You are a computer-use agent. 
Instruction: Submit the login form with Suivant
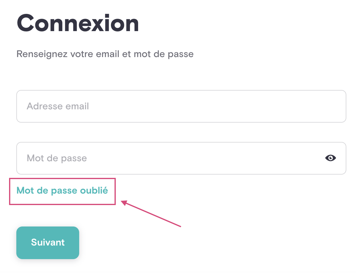tap(48, 242)
